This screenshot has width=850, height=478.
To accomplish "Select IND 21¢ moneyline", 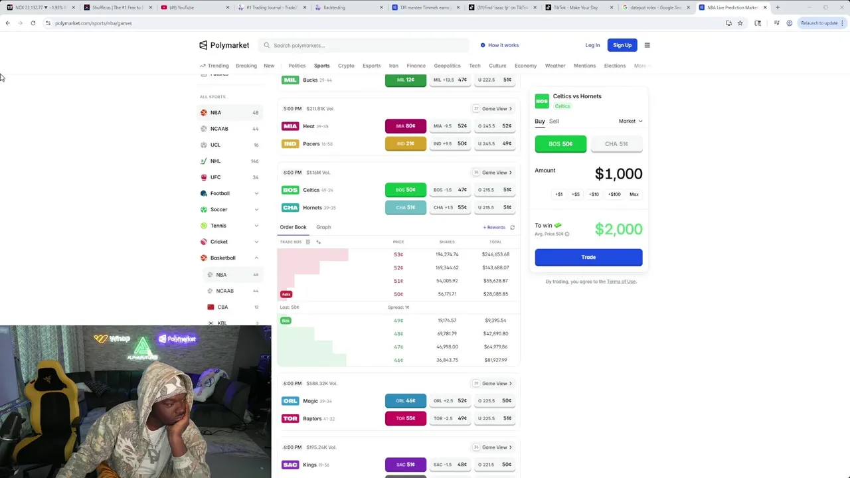I will click(406, 143).
